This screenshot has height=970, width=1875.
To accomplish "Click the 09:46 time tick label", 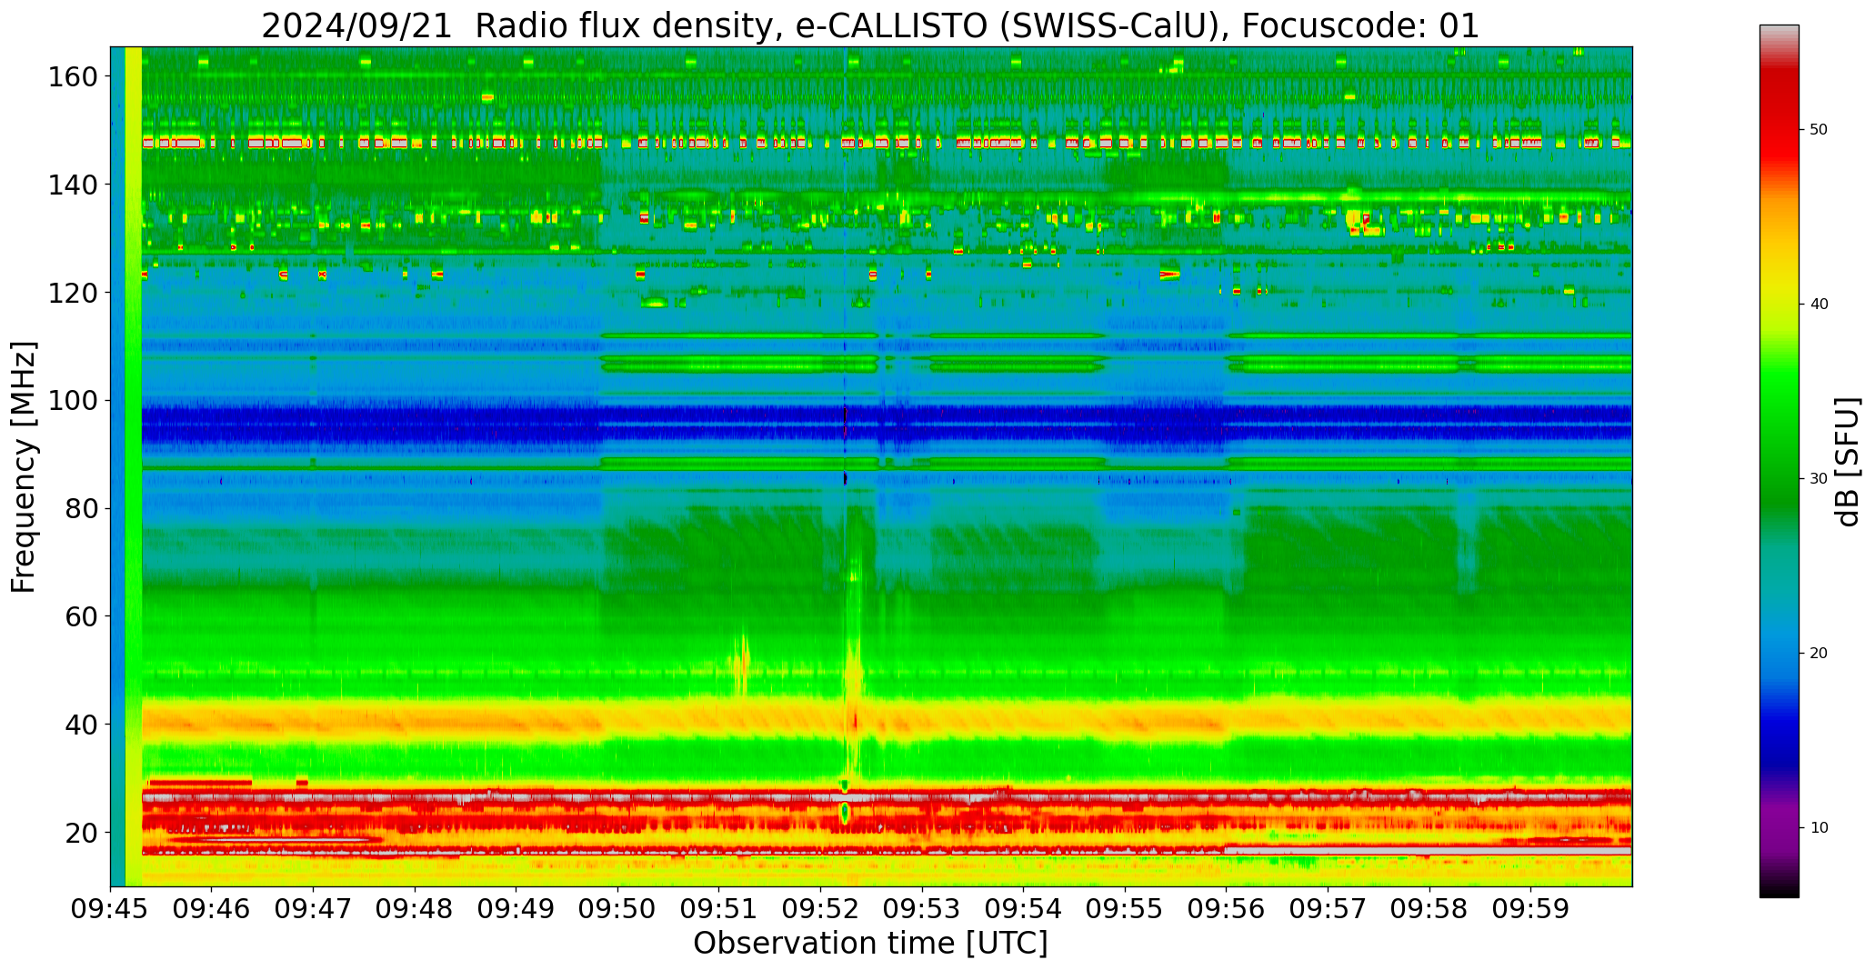I will coord(212,908).
